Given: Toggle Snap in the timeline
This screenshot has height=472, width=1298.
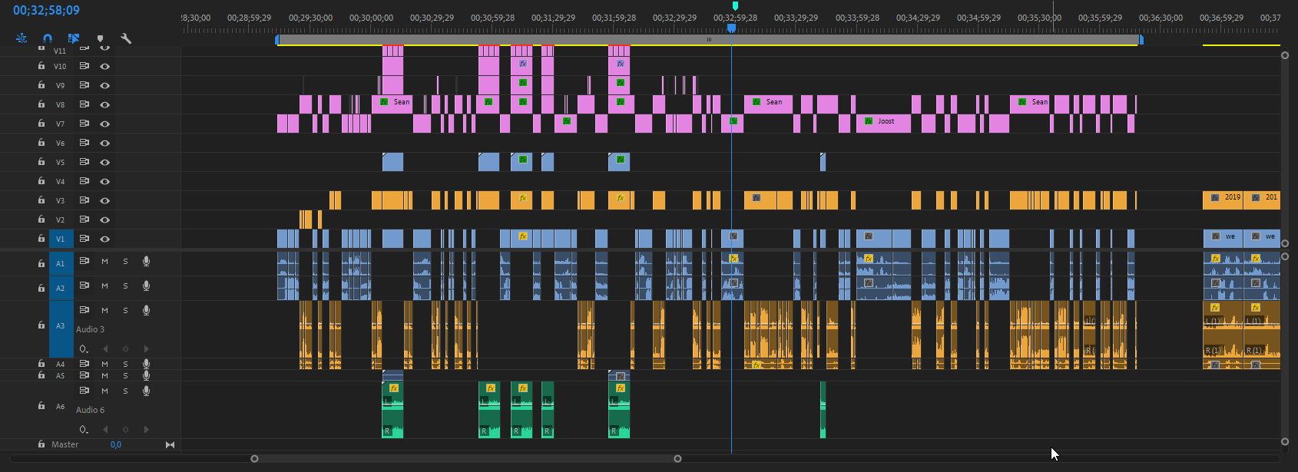Looking at the screenshot, I should click(x=48, y=38).
